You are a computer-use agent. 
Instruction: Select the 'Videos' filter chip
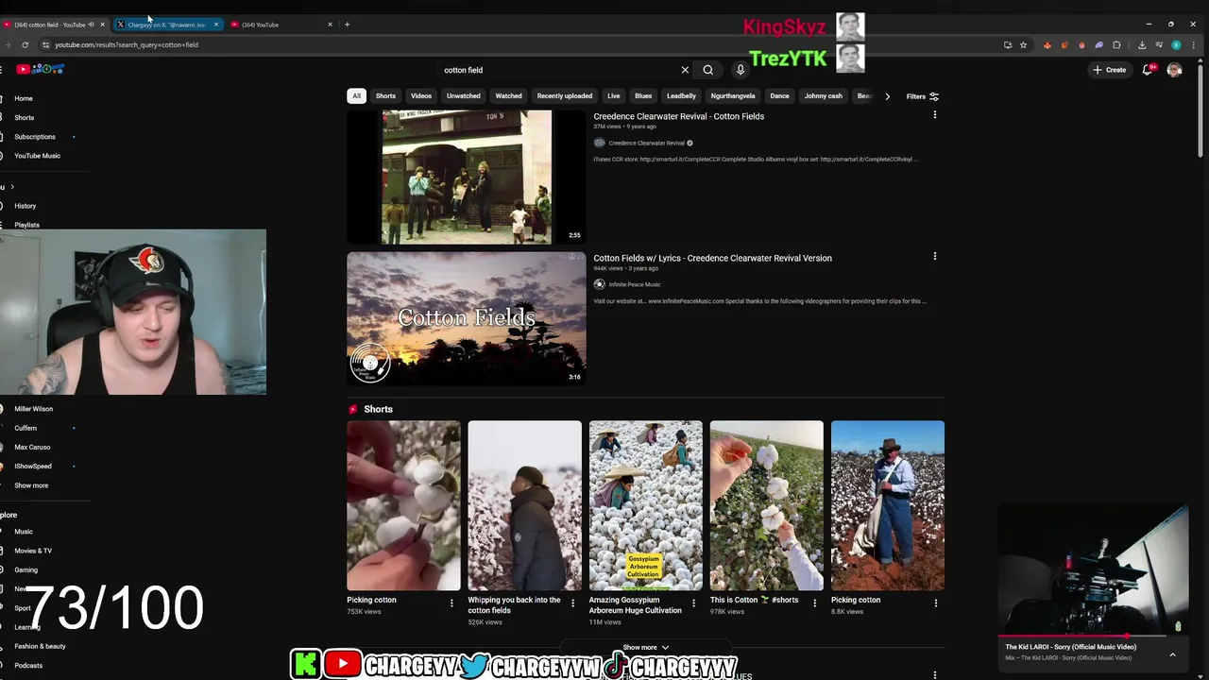pos(421,96)
